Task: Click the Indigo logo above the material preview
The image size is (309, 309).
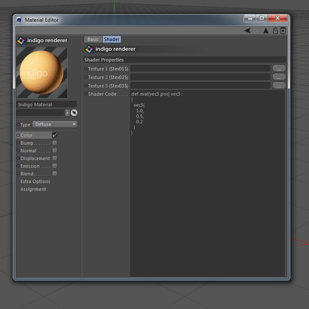Action: pos(21,41)
